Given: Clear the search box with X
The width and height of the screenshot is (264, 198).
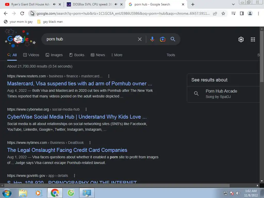Looking at the screenshot, I should (139, 39).
